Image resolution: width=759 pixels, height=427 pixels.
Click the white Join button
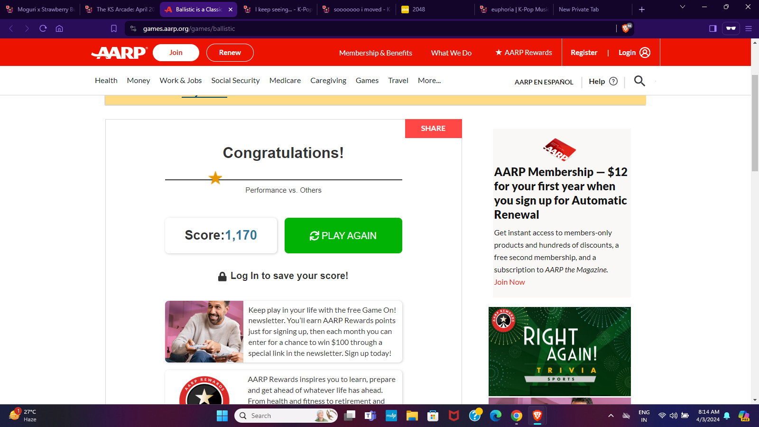176,53
